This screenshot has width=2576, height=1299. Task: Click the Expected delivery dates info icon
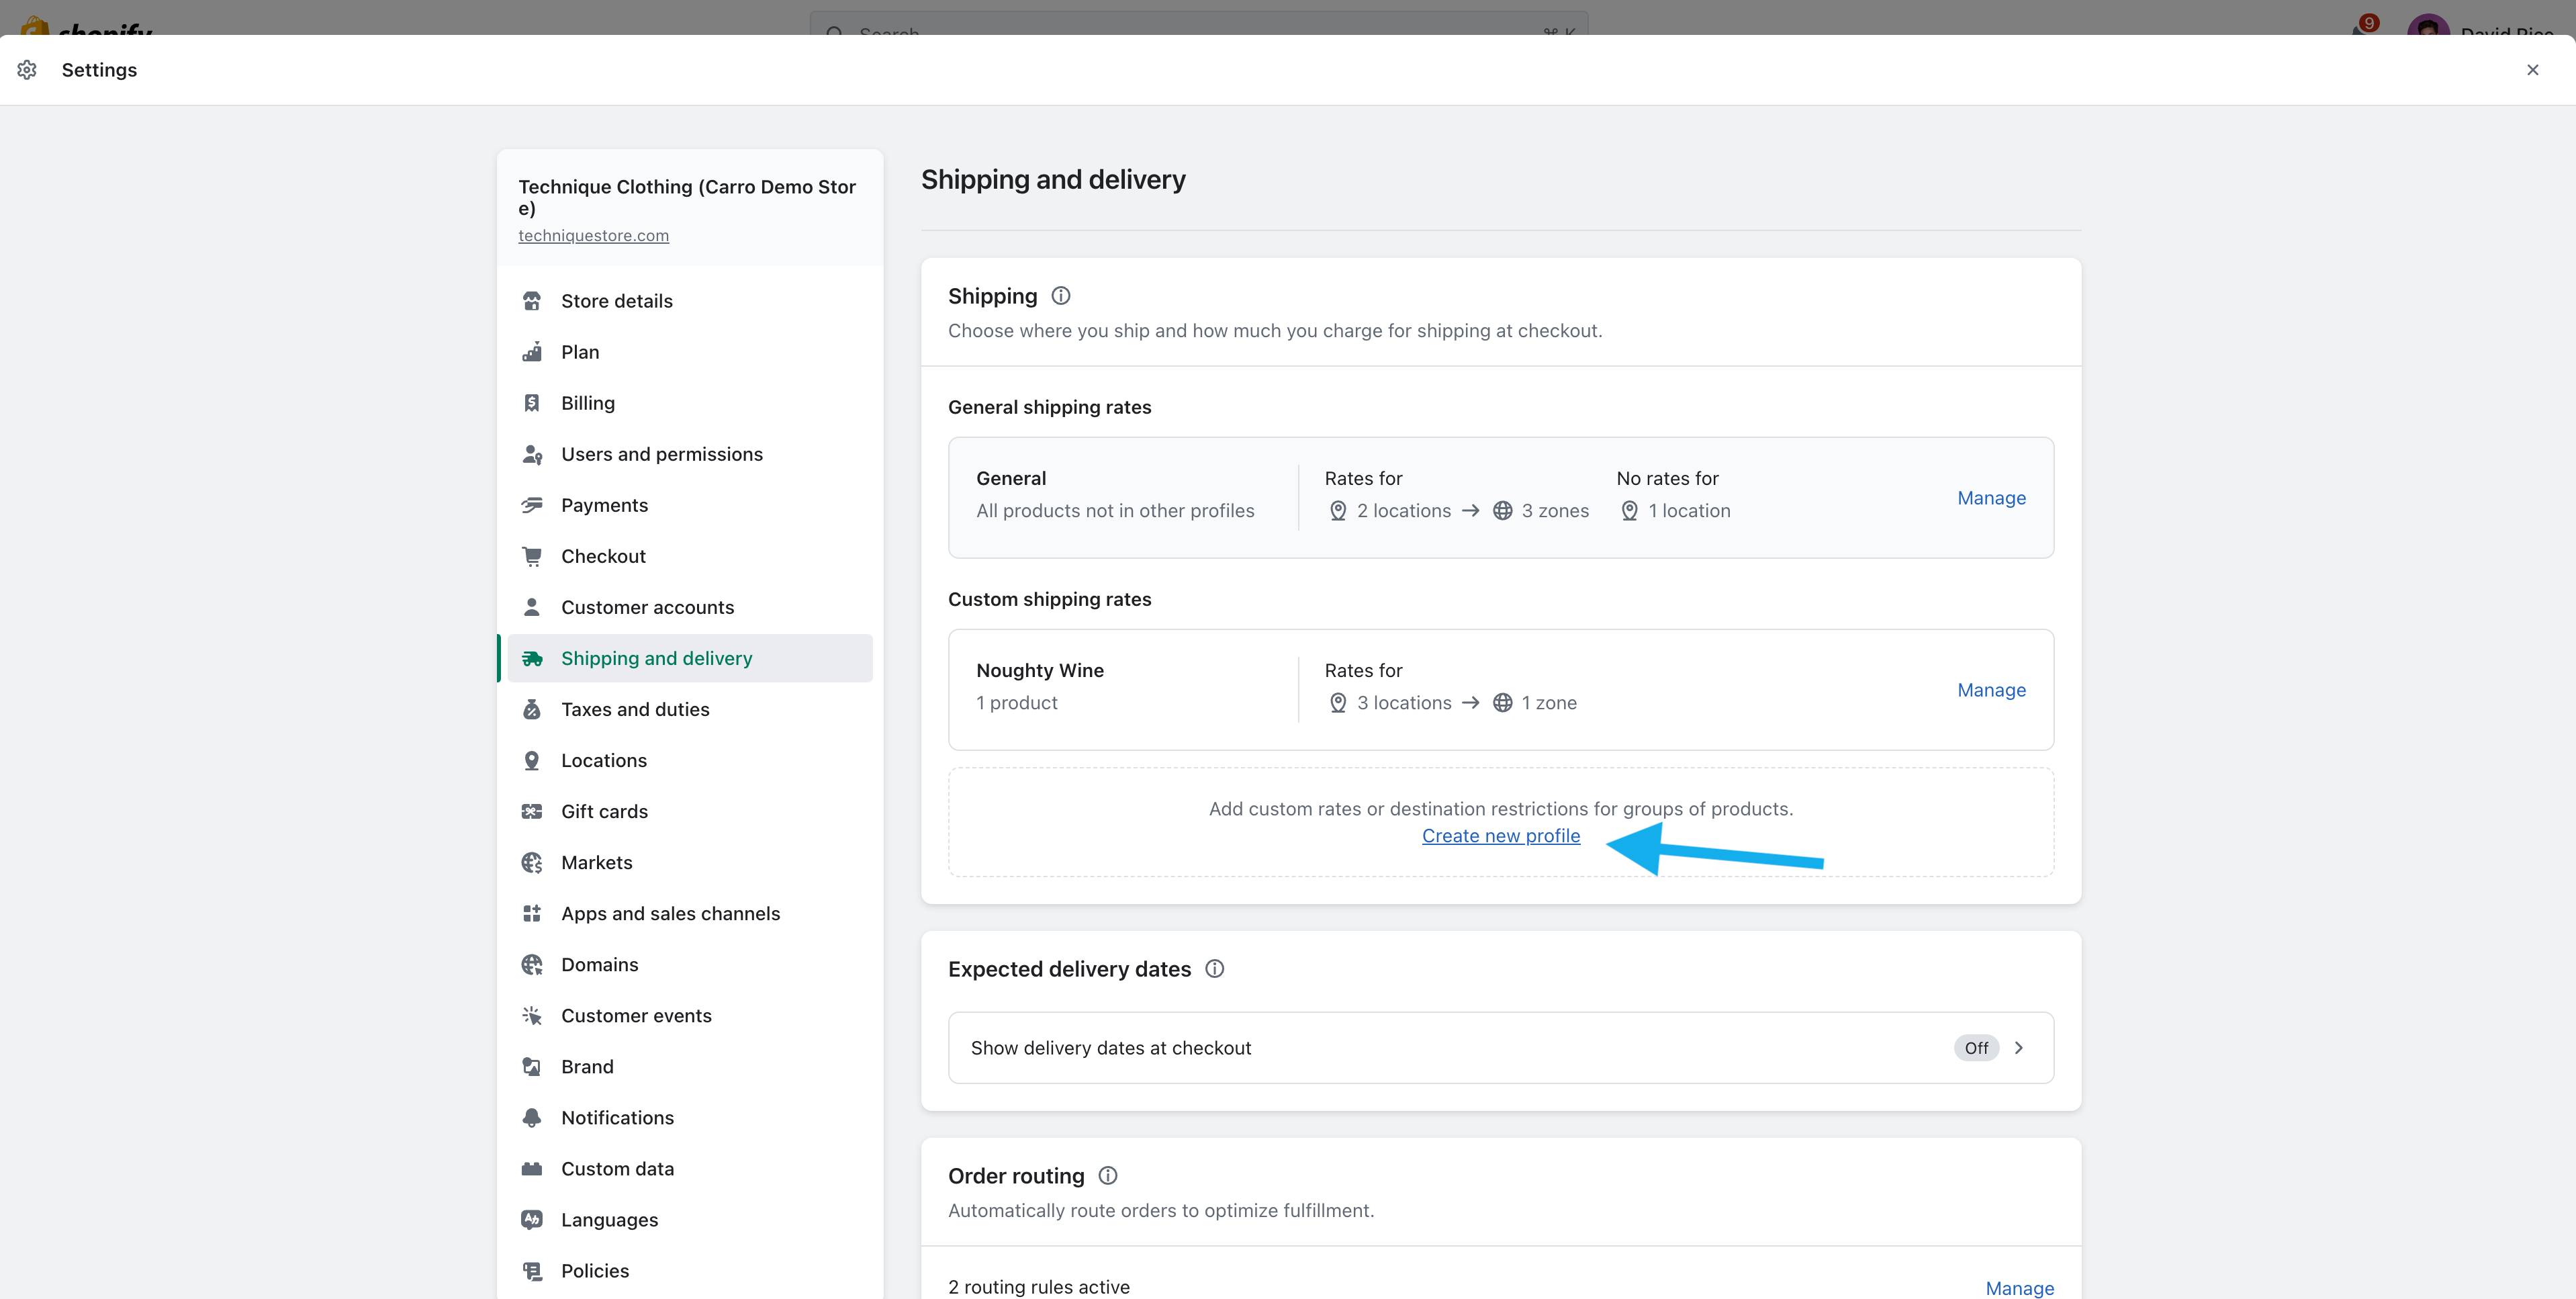pyautogui.click(x=1214, y=969)
